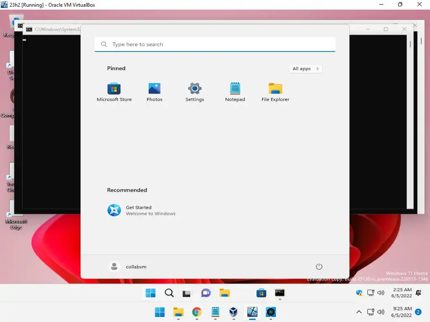Open the host notifications badge showing 2

(x=418, y=312)
